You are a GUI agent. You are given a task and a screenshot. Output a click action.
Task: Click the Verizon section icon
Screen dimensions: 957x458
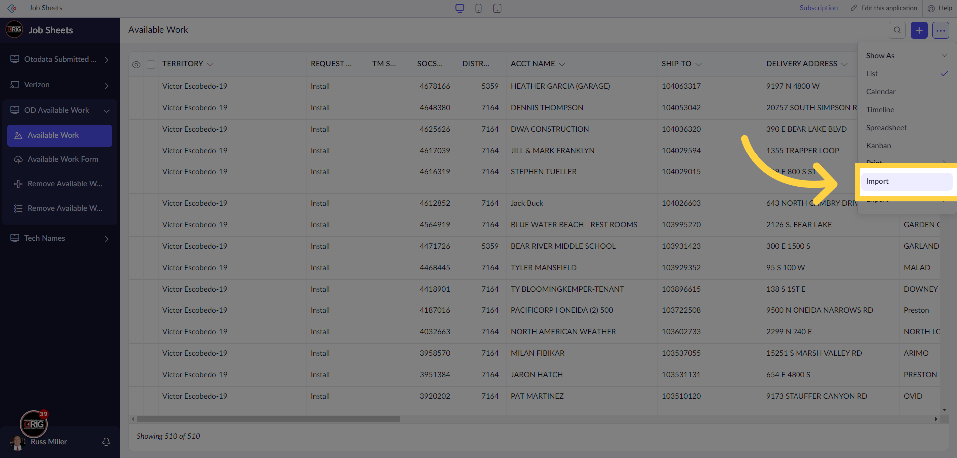tap(15, 85)
